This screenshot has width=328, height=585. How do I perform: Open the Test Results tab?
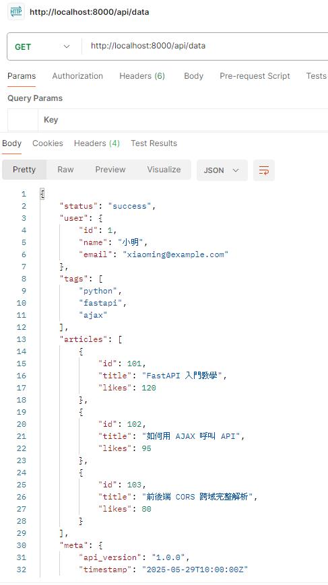click(154, 143)
